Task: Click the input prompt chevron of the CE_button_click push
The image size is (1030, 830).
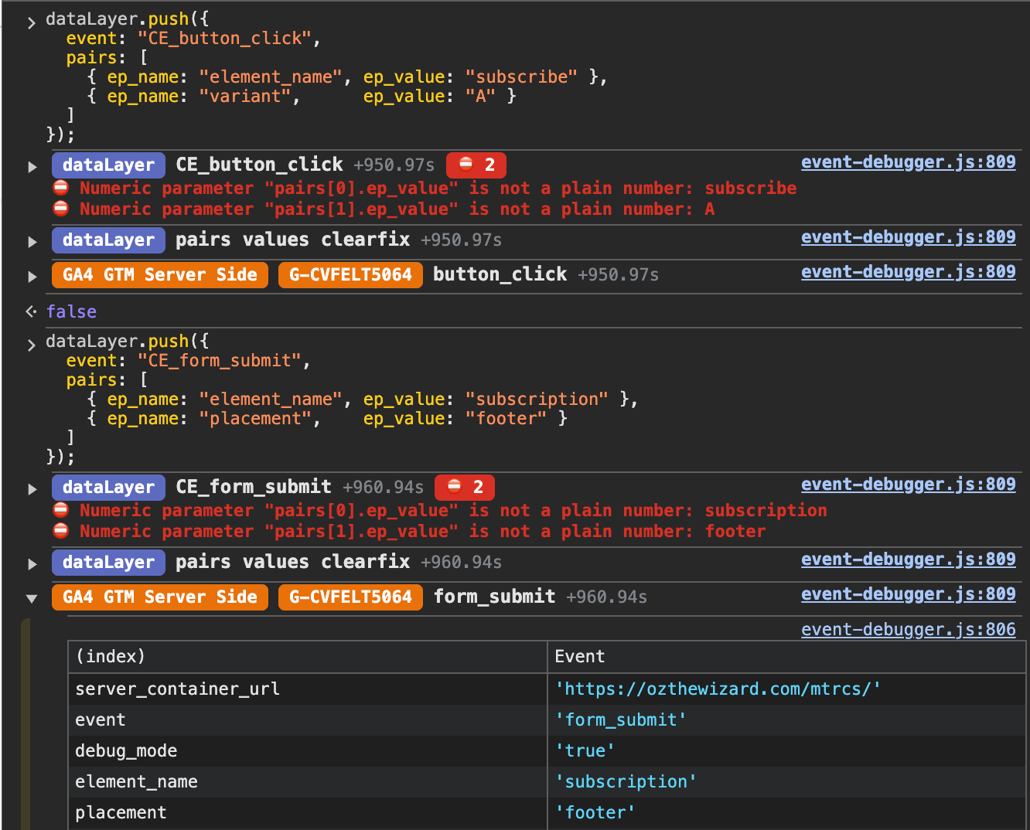Action: click(31, 22)
